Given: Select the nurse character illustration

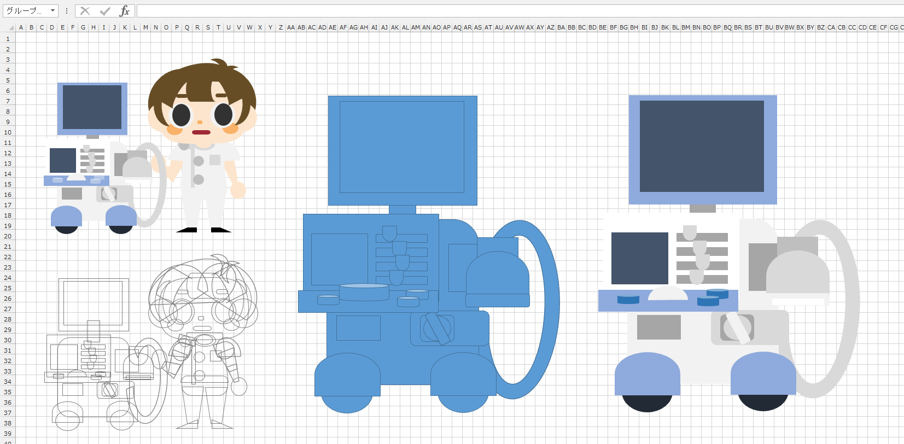Looking at the screenshot, I should pyautogui.click(x=202, y=145).
